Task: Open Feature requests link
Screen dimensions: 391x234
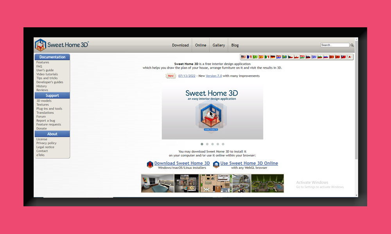Action: click(x=48, y=124)
